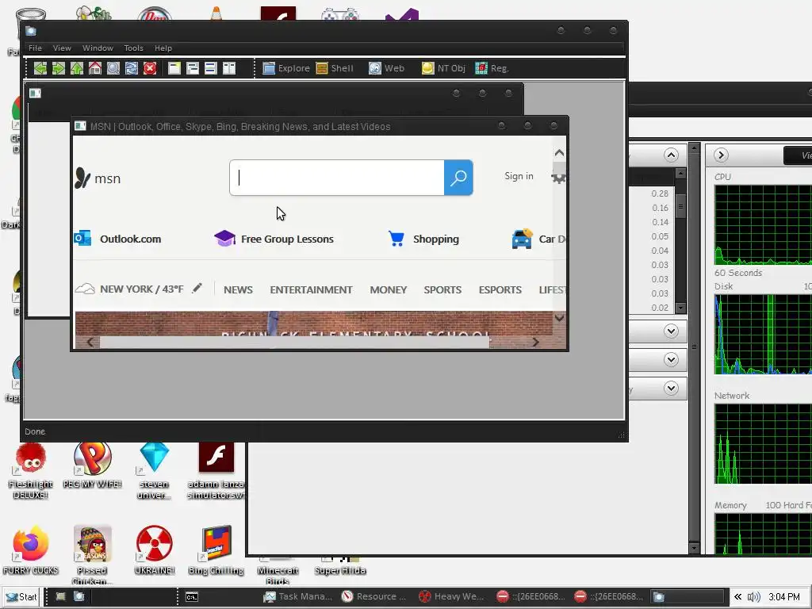Screen dimensions: 812x609
Task: Open the Shopping link on MSN
Action: [x=423, y=239]
